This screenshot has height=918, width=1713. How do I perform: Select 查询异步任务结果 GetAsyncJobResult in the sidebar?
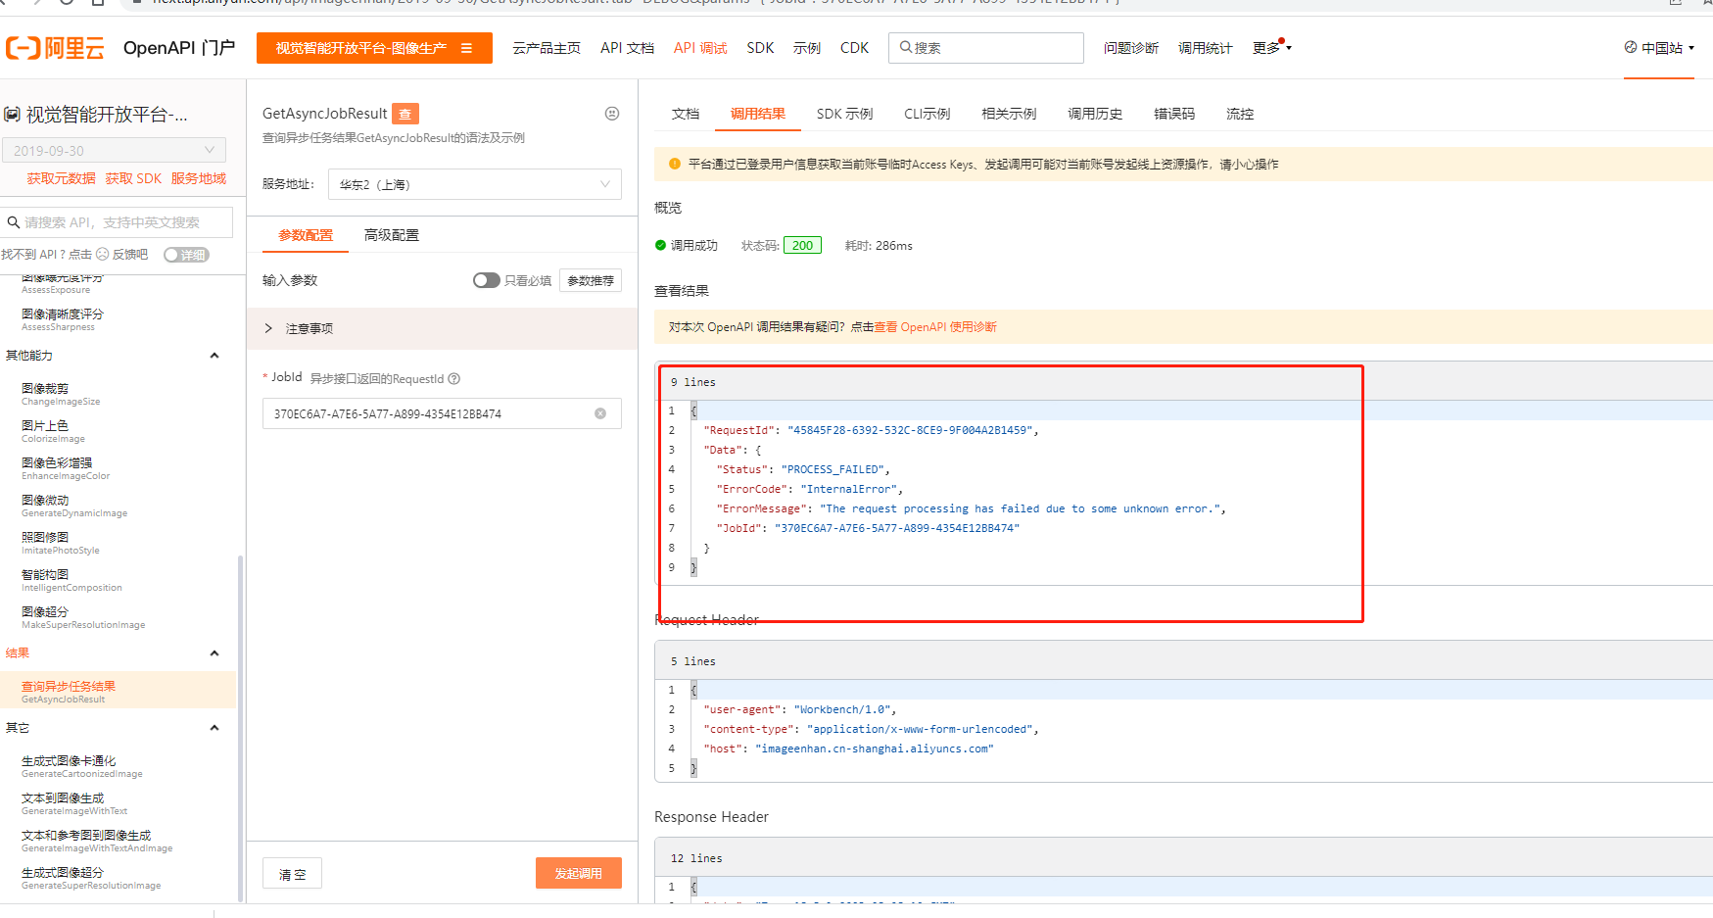(x=118, y=692)
